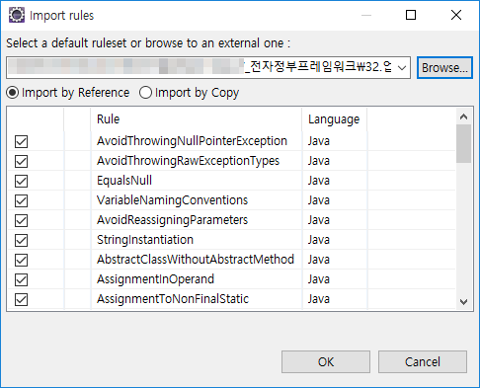
Task: Click the Cancel button
Action: click(423, 361)
